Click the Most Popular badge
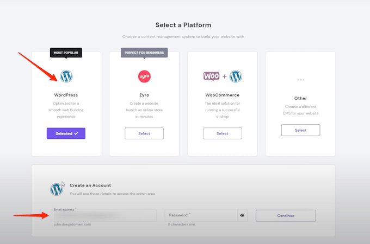 pyautogui.click(x=66, y=53)
